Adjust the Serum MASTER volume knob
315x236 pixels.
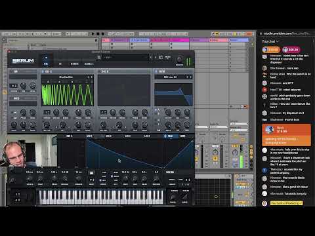(x=179, y=60)
